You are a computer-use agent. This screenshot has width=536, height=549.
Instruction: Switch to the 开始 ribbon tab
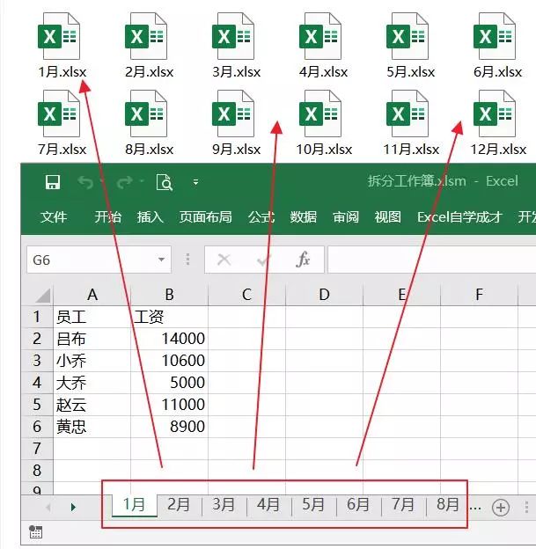108,217
